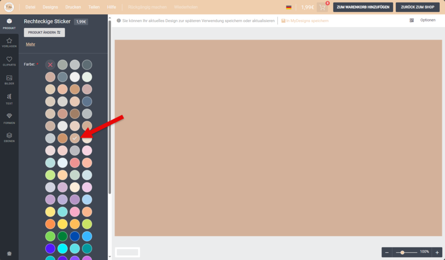Open settings gear at sidebar bottom
This screenshot has height=260, width=445.
tap(9, 253)
